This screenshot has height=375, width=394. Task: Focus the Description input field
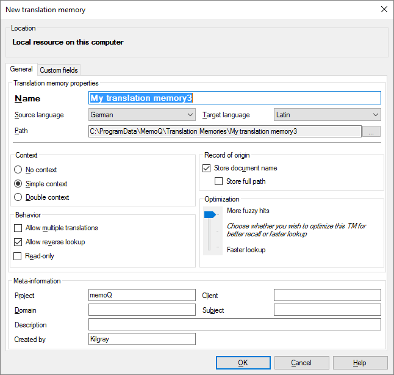(235, 324)
